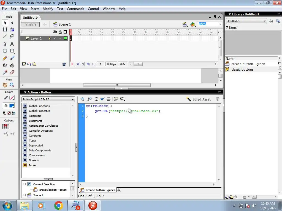Click the Auto format icon
This screenshot has height=211, width=282.
[109, 99]
